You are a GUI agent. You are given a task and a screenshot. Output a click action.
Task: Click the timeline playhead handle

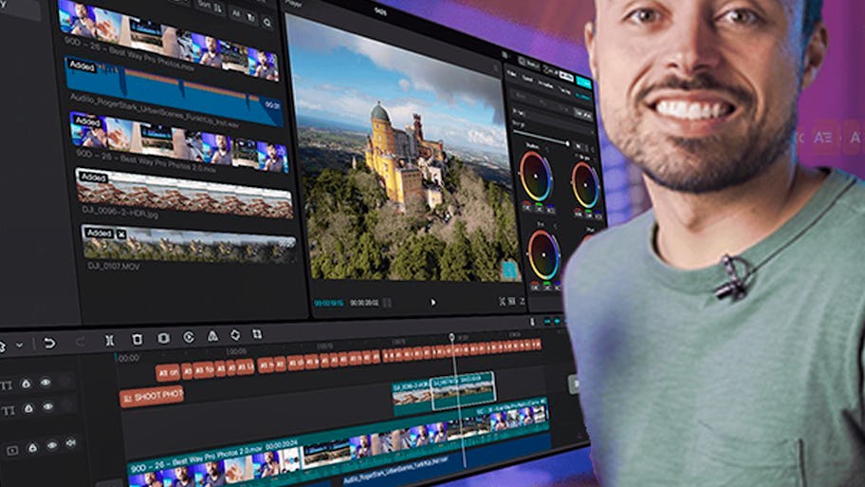[x=451, y=337]
